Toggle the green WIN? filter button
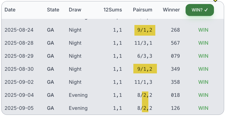226x117 pixels. point(199,10)
